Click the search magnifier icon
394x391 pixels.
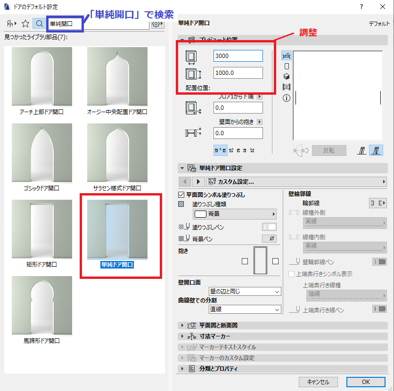[x=39, y=24]
